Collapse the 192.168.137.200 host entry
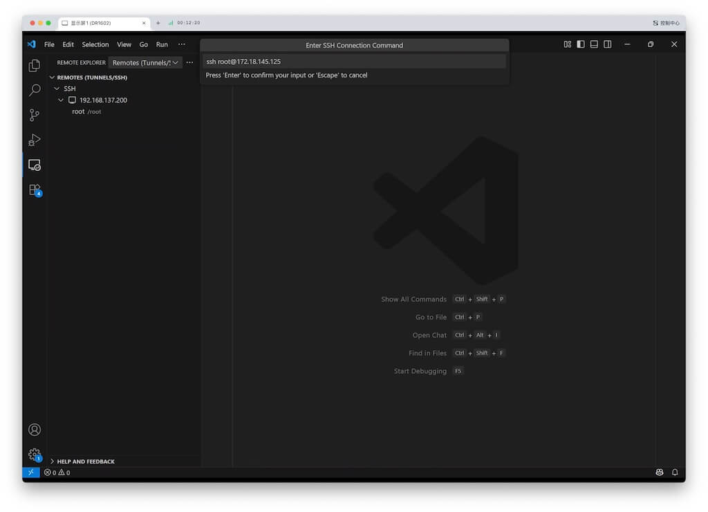This screenshot has width=708, height=512. (61, 100)
